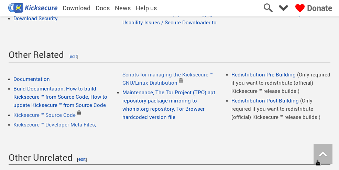Image resolution: width=339 pixels, height=170 pixels.
Task: Open the Help us menu item
Action: [x=146, y=8]
